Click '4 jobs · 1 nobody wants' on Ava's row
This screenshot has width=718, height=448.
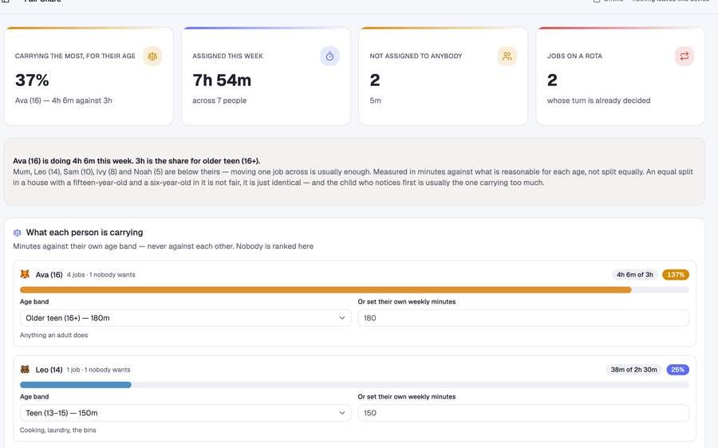tap(101, 274)
